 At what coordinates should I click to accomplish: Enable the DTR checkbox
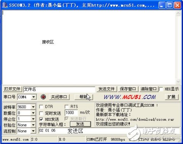coord(41,107)
